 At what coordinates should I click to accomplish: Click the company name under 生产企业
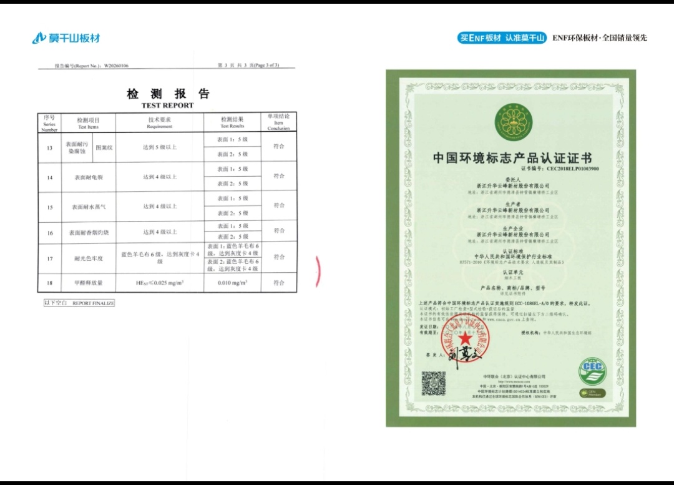pyautogui.click(x=513, y=235)
